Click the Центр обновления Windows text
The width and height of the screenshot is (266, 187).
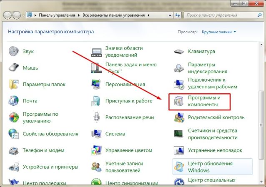[210, 167]
